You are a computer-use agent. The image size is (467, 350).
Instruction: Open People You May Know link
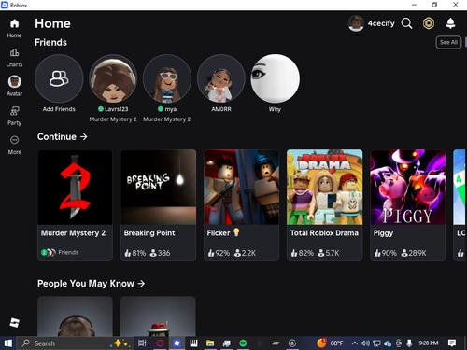(91, 284)
